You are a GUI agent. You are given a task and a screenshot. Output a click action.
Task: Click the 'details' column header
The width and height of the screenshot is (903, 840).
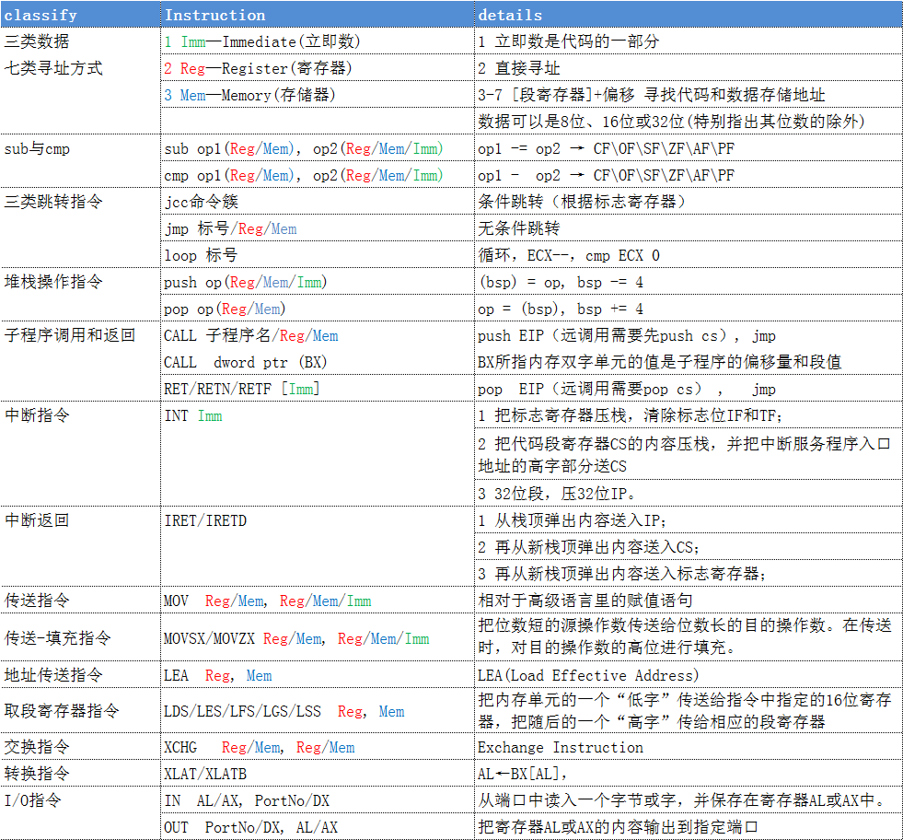point(689,15)
